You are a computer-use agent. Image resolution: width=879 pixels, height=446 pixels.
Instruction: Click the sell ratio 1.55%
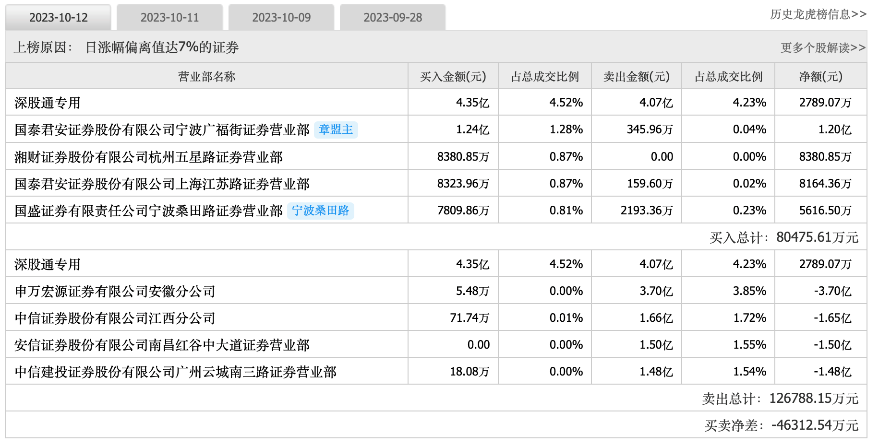750,345
